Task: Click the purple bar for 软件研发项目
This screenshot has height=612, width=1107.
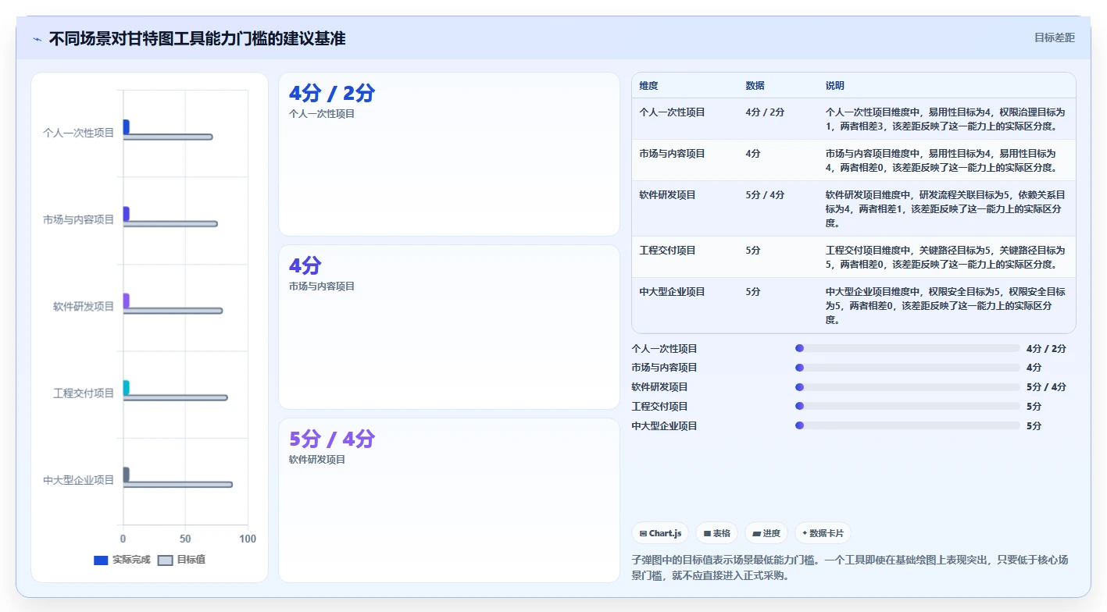Action: coord(126,301)
